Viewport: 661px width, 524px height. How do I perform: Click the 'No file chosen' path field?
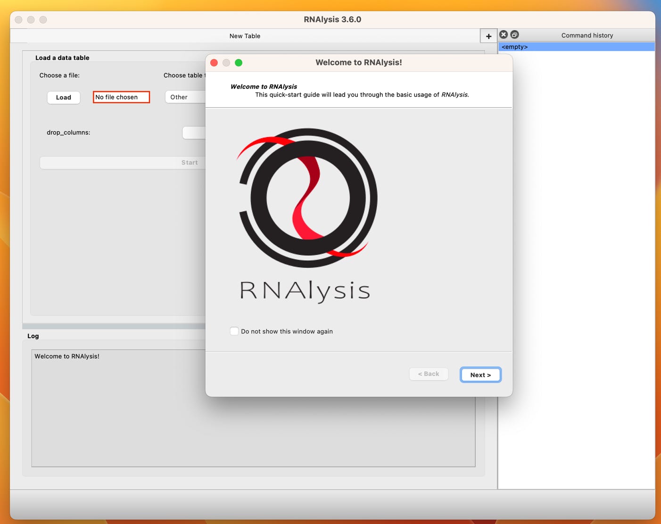(x=121, y=97)
